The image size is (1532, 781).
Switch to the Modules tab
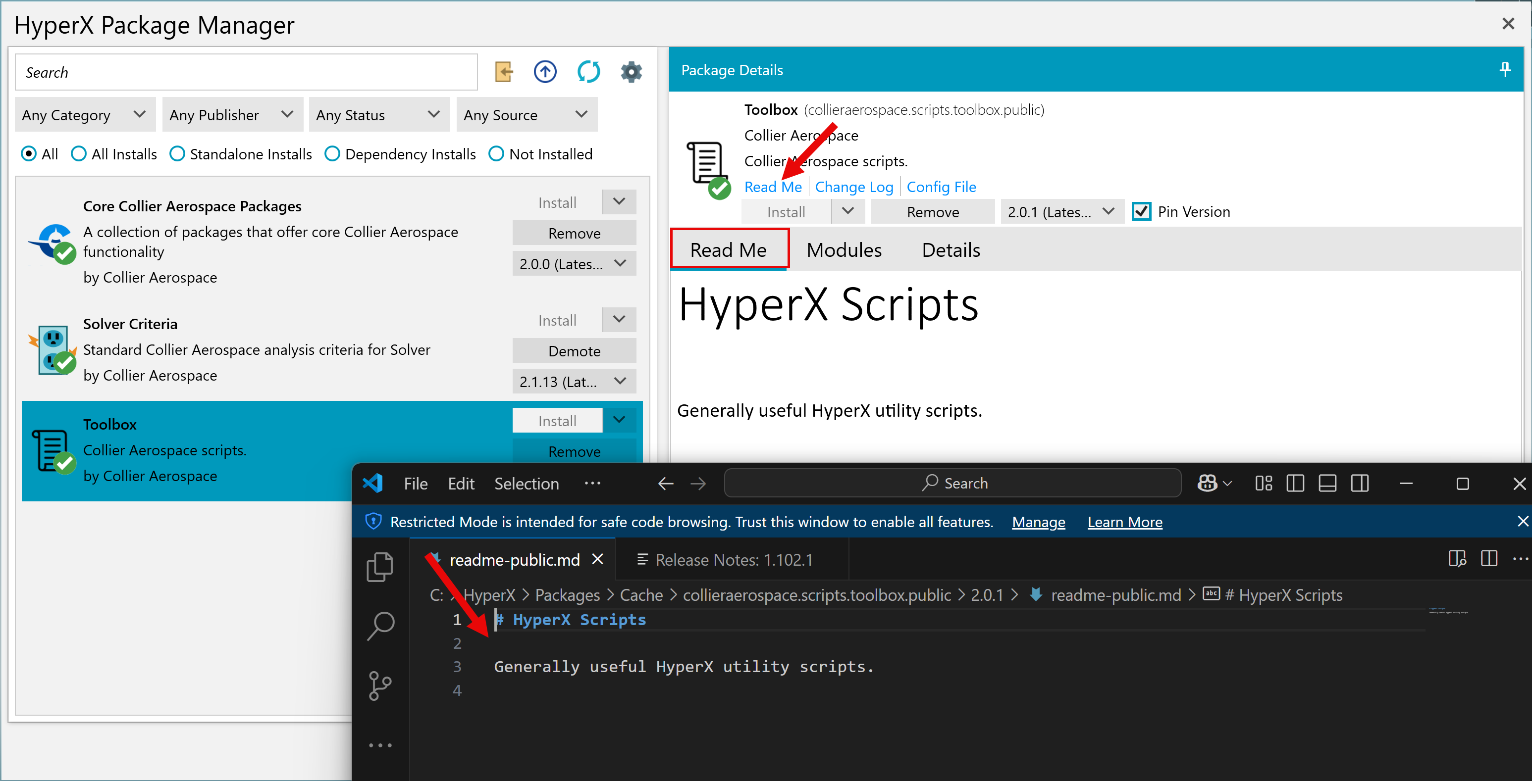coord(844,249)
